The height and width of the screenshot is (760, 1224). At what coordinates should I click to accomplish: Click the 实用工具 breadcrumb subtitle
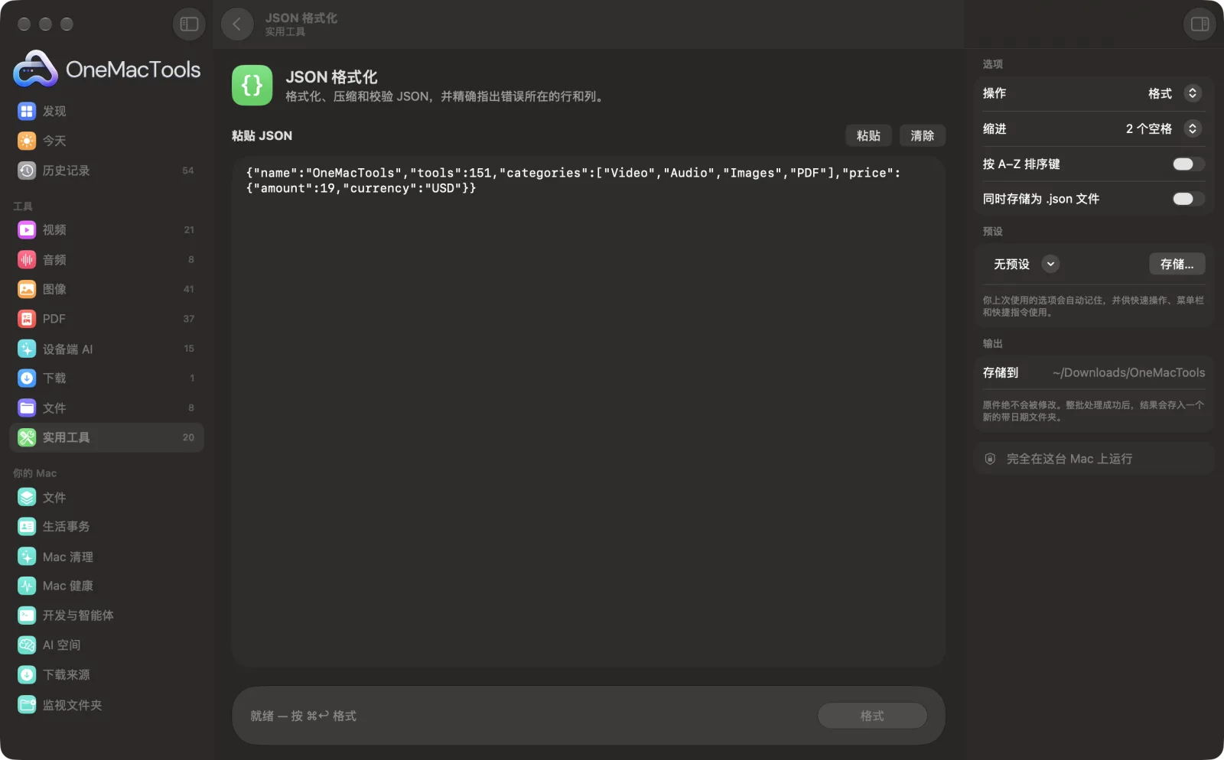pyautogui.click(x=285, y=32)
